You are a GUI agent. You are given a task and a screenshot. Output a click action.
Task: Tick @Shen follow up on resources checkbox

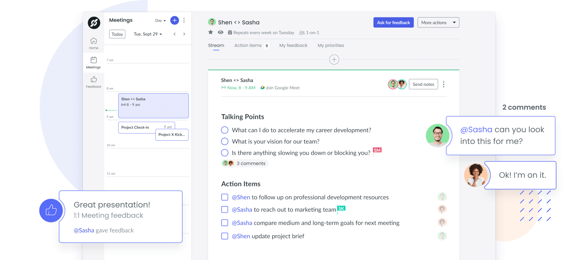(x=225, y=197)
